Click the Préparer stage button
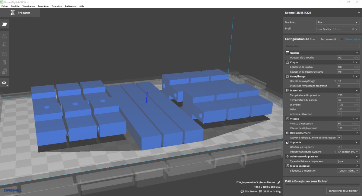 pyautogui.click(x=20, y=13)
